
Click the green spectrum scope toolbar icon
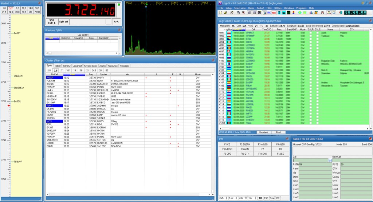point(288,13)
